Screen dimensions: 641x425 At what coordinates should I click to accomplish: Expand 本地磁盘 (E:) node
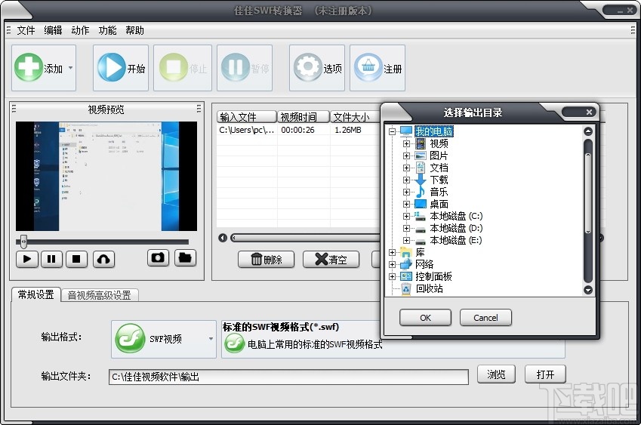tap(406, 240)
